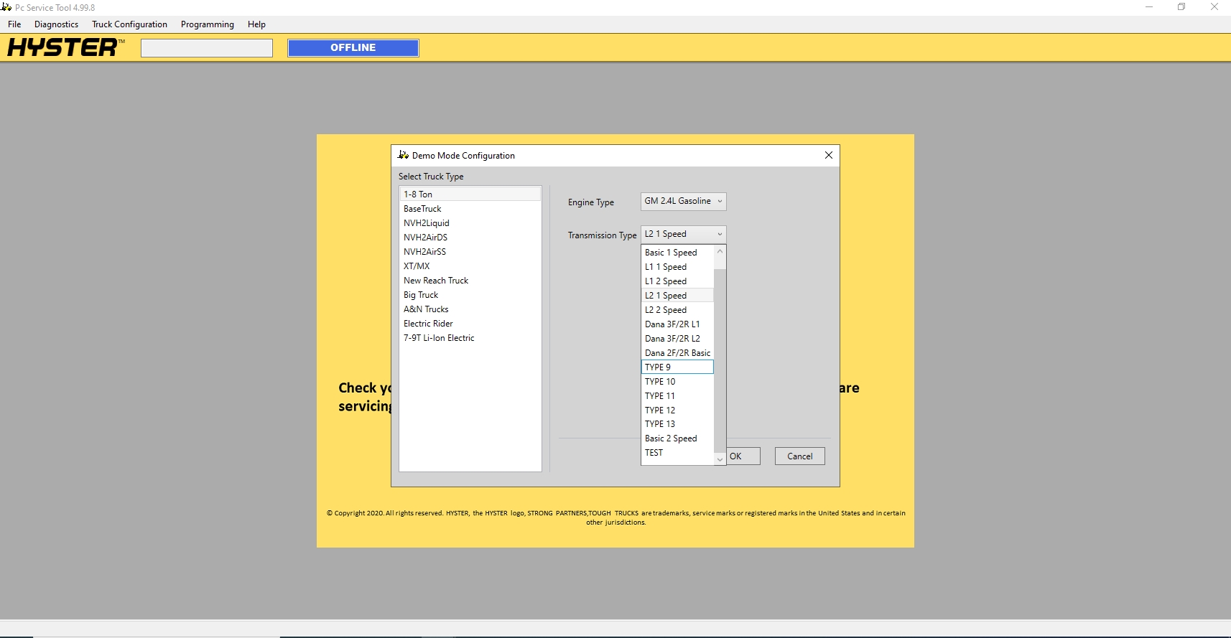Click the OFFLINE status button
This screenshot has width=1231, height=638.
click(353, 48)
